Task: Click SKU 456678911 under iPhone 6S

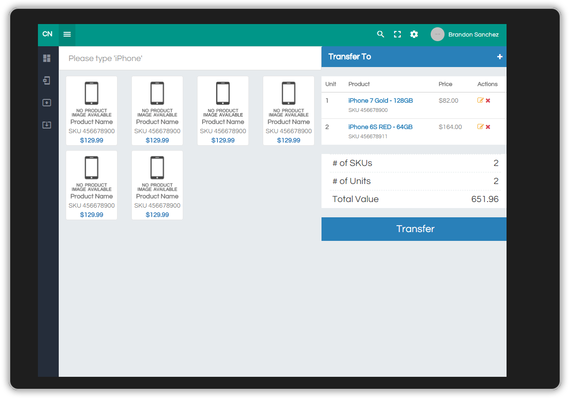Action: (x=368, y=136)
